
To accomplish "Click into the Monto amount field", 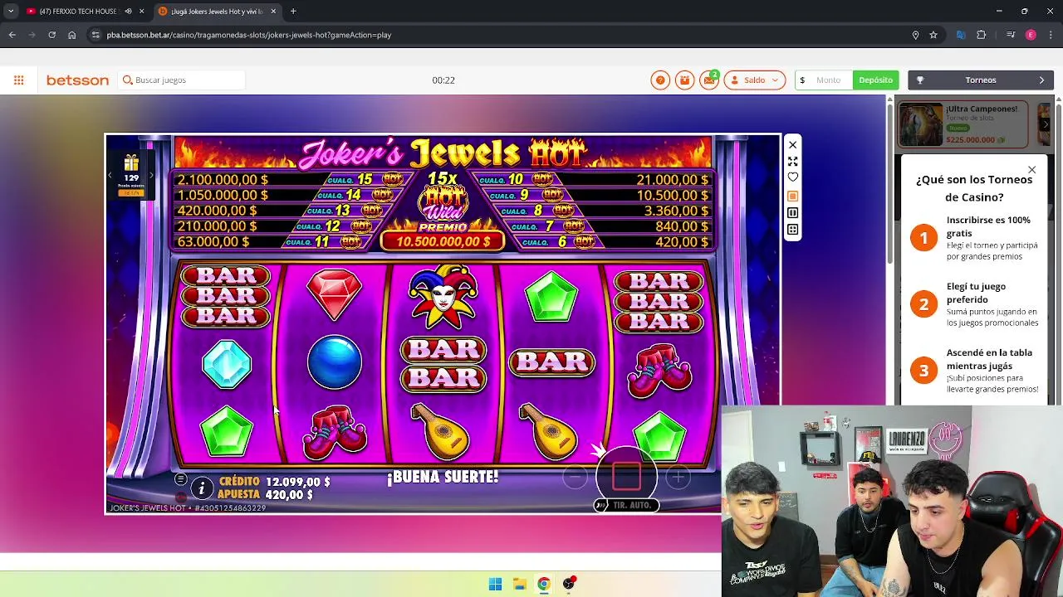I will coord(828,80).
